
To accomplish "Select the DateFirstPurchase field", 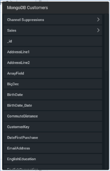I will 53,137.
